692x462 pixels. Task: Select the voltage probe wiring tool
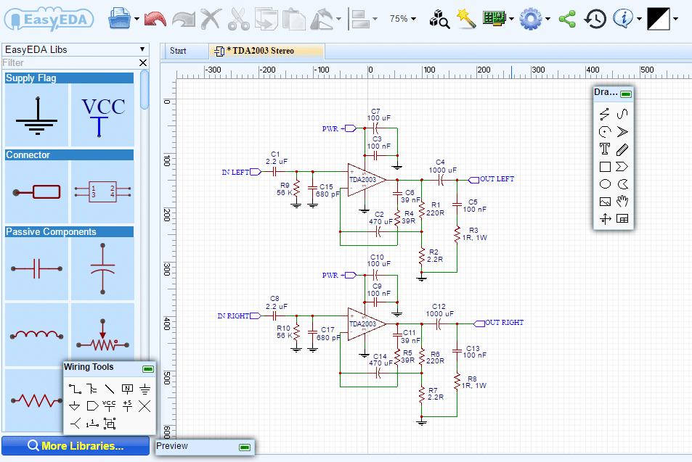click(x=75, y=424)
